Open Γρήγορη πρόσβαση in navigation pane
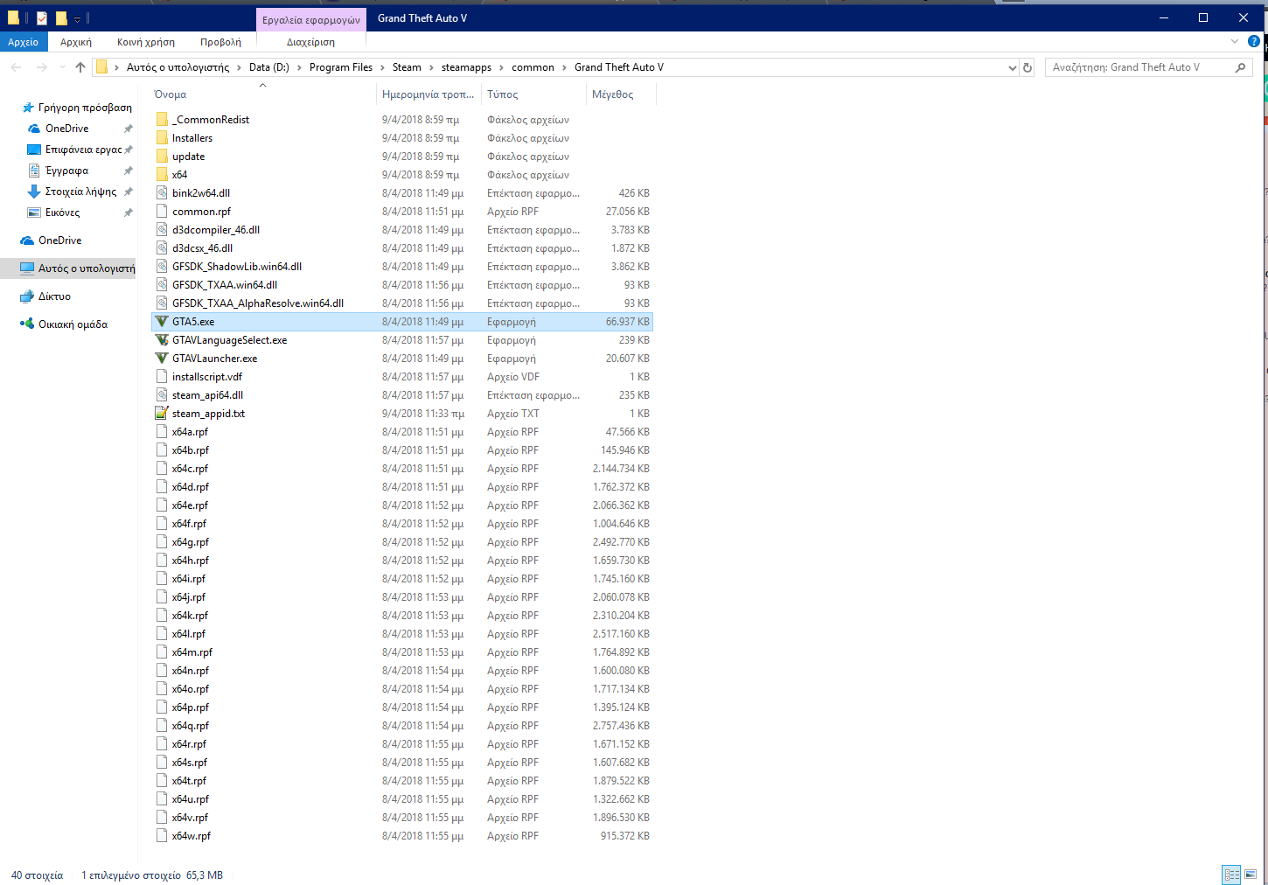 77,108
